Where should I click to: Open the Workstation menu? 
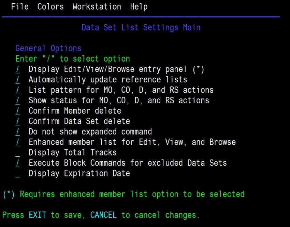coord(97,6)
